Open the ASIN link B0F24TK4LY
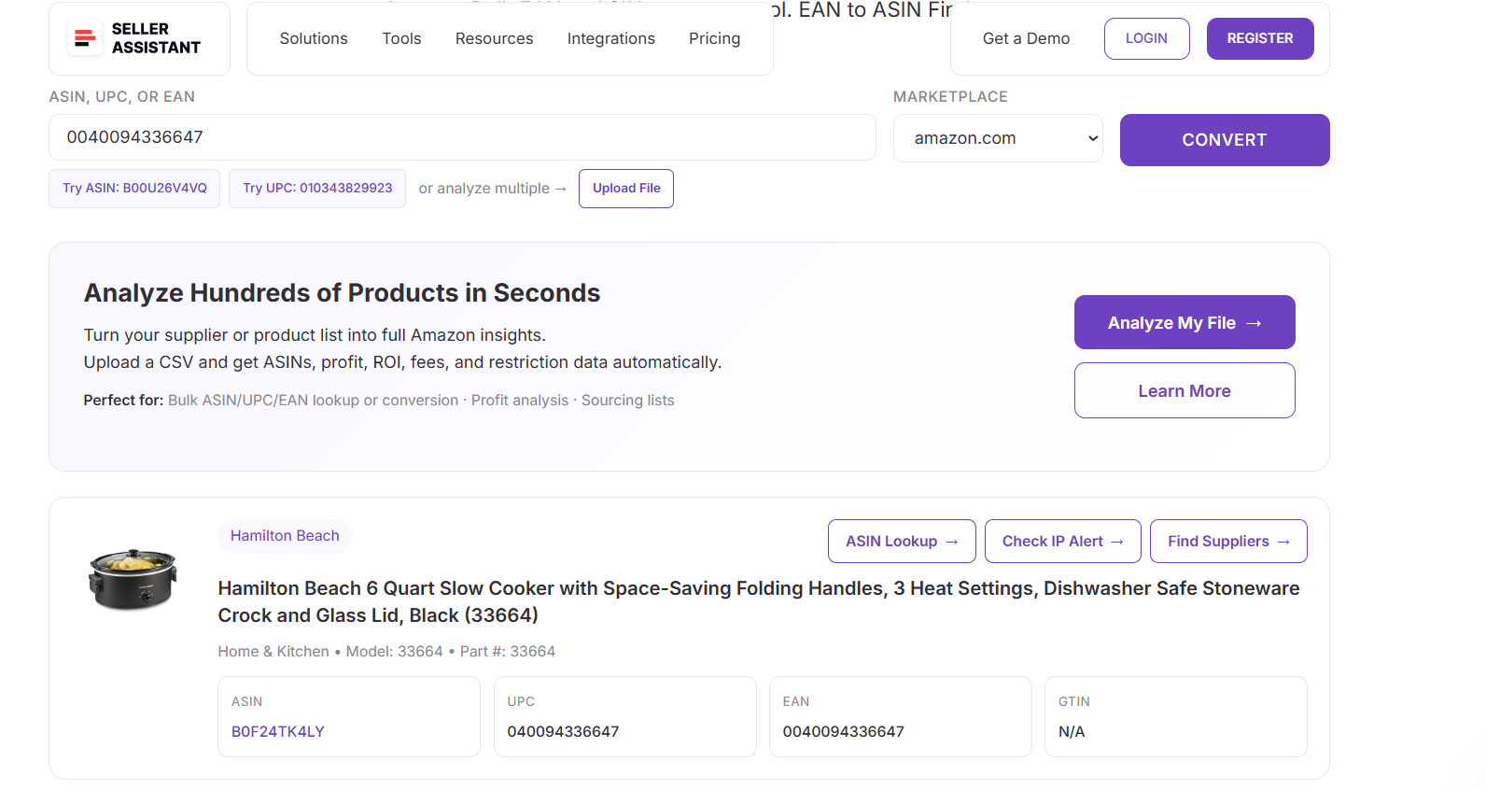Viewport: 1486px width, 790px height. (278, 732)
